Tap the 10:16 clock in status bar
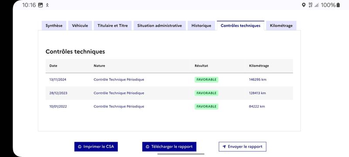Screen dimensions: 349x157 tap(29, 5)
